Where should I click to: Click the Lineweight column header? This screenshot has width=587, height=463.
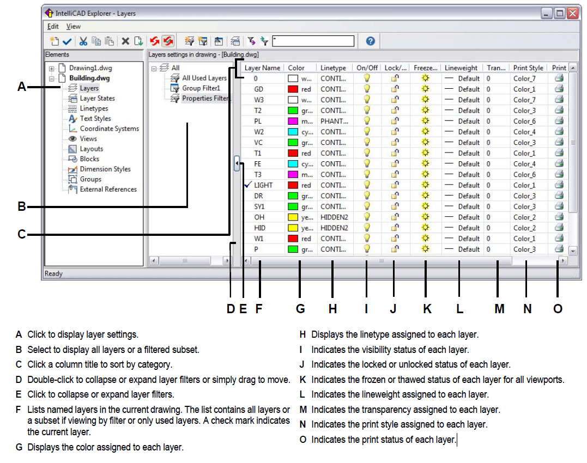click(461, 68)
